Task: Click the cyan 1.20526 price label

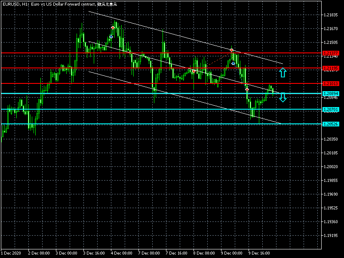Action: pos(331,124)
